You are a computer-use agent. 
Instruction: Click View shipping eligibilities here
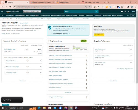tap(125, 69)
